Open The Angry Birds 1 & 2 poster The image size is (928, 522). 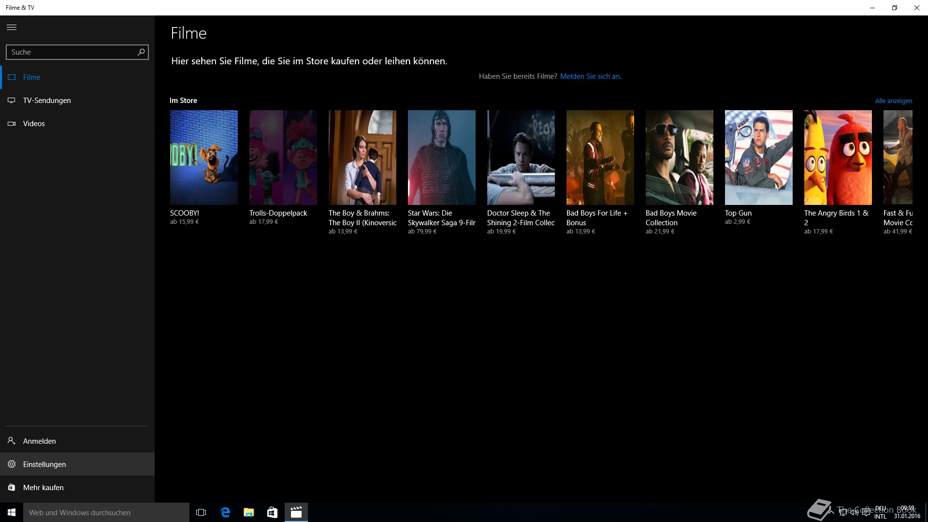[x=838, y=158]
